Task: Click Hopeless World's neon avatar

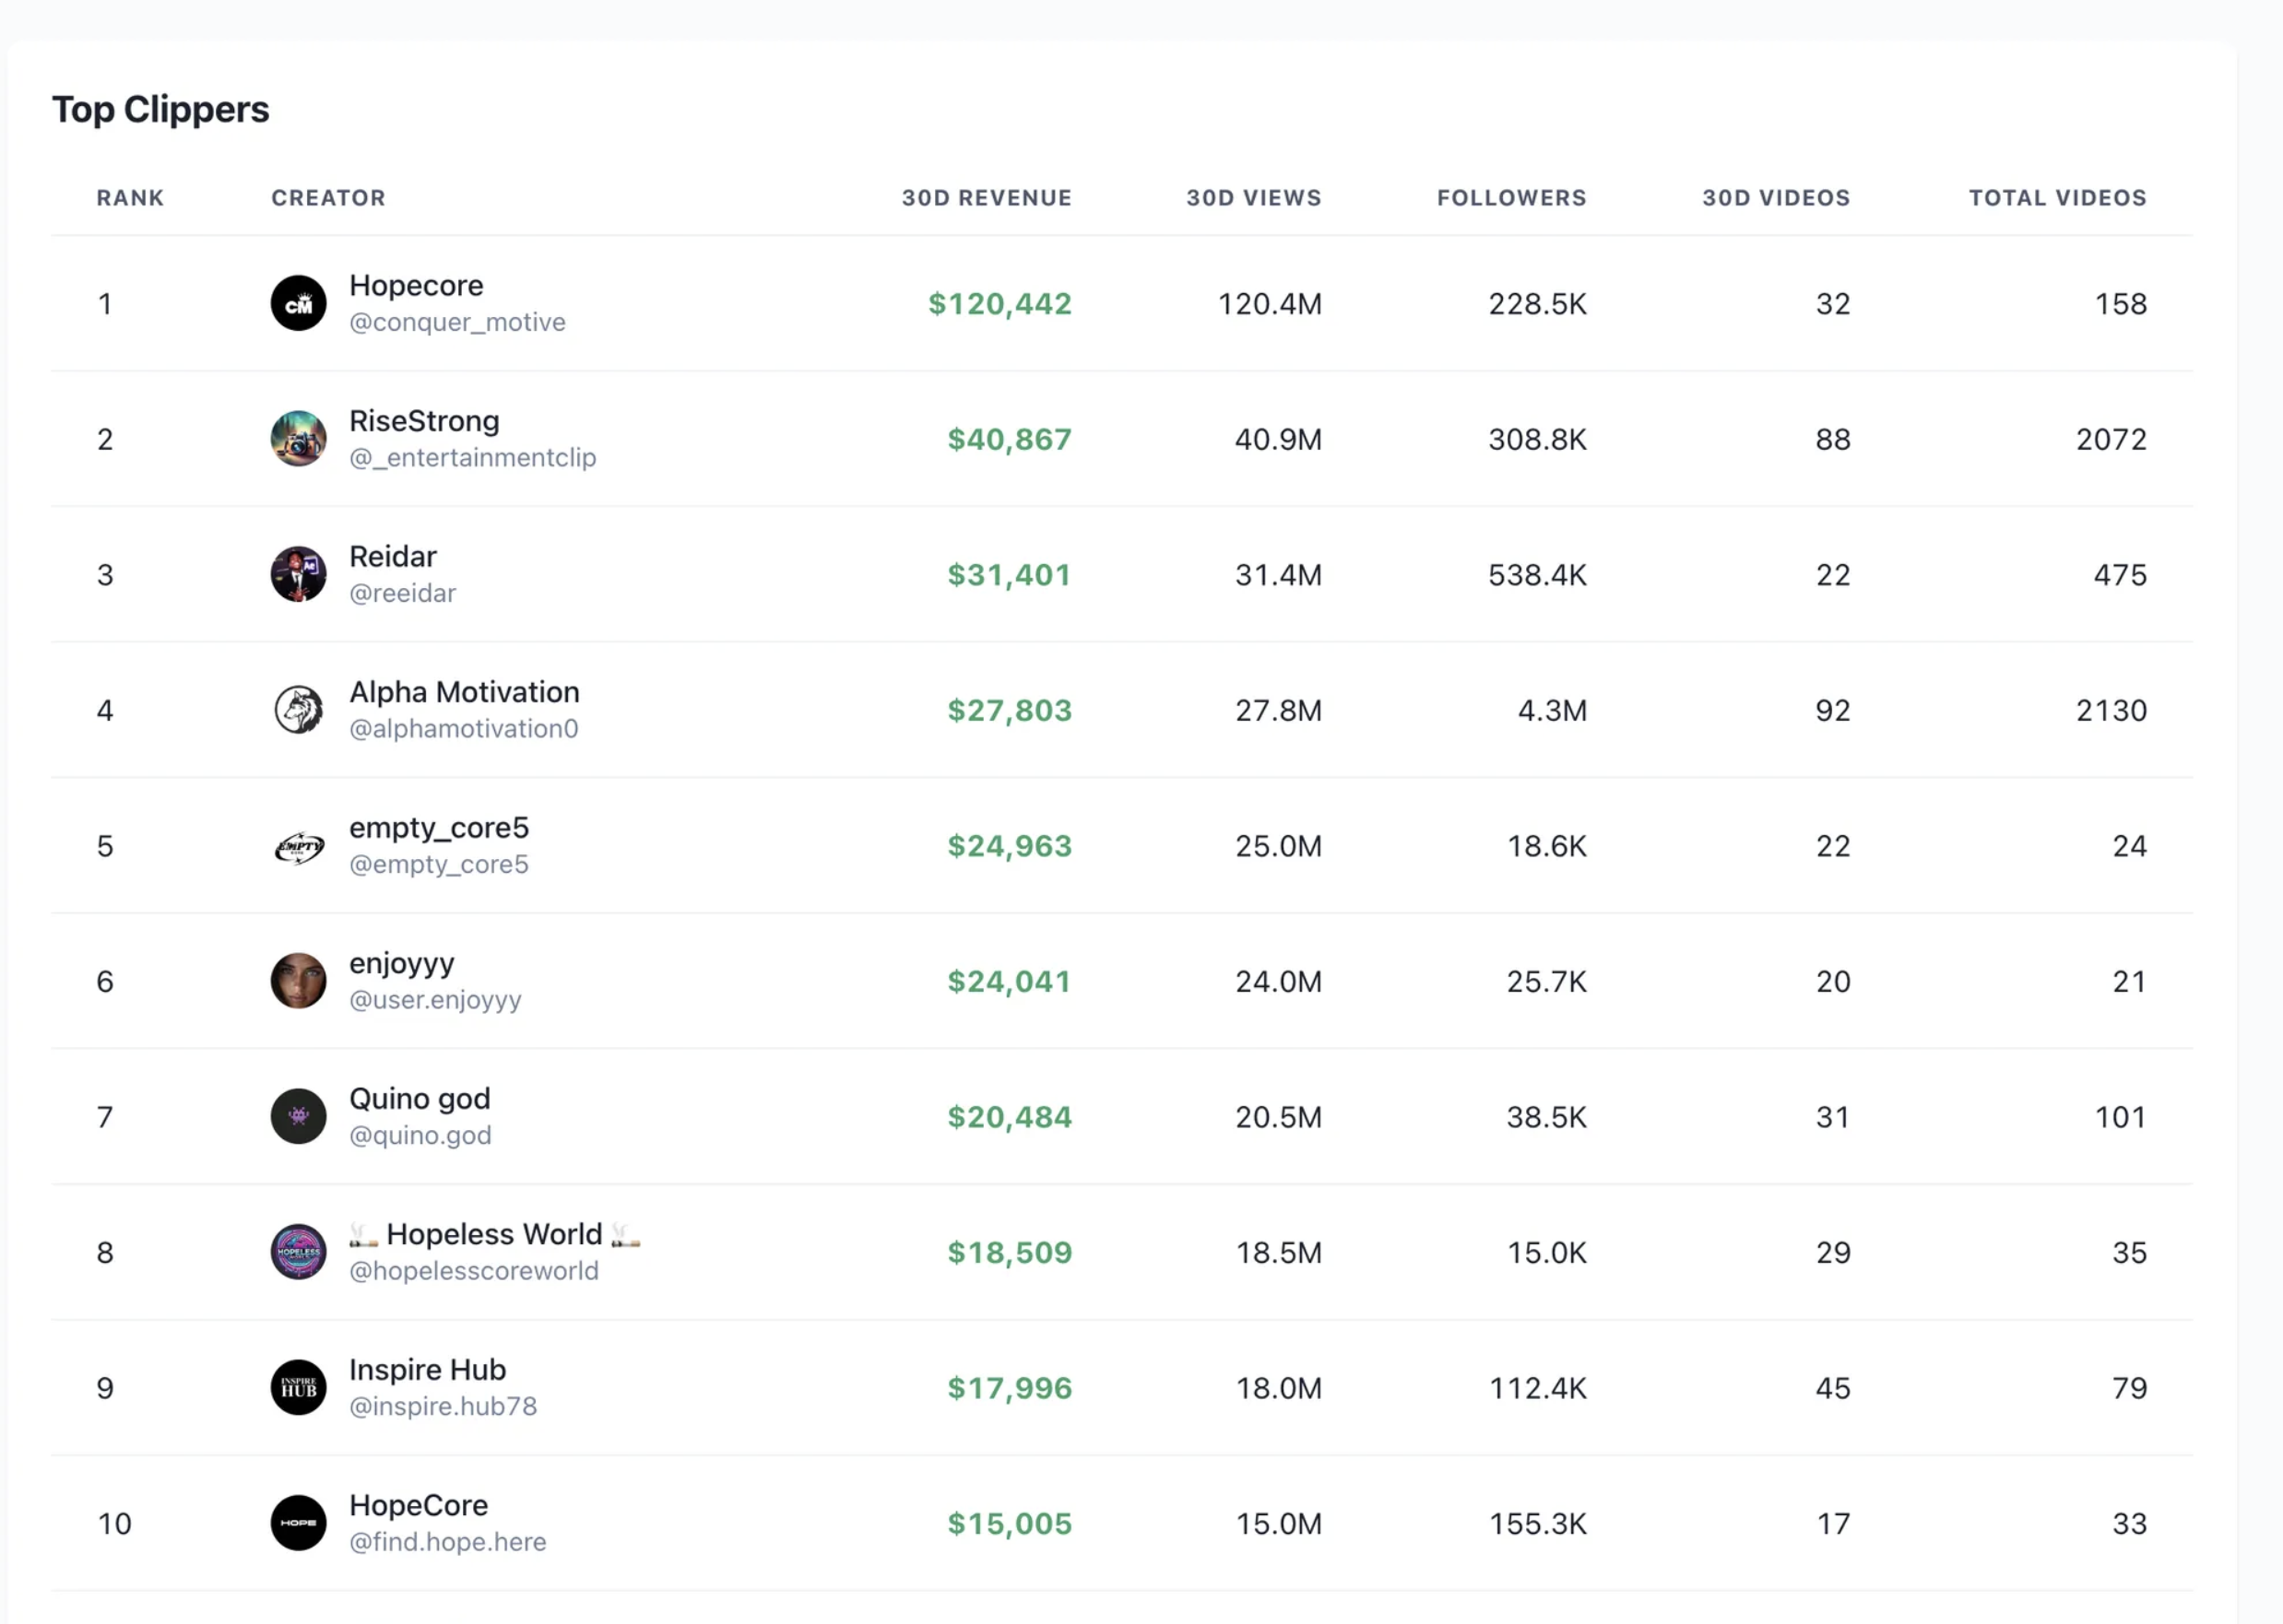Action: click(298, 1252)
